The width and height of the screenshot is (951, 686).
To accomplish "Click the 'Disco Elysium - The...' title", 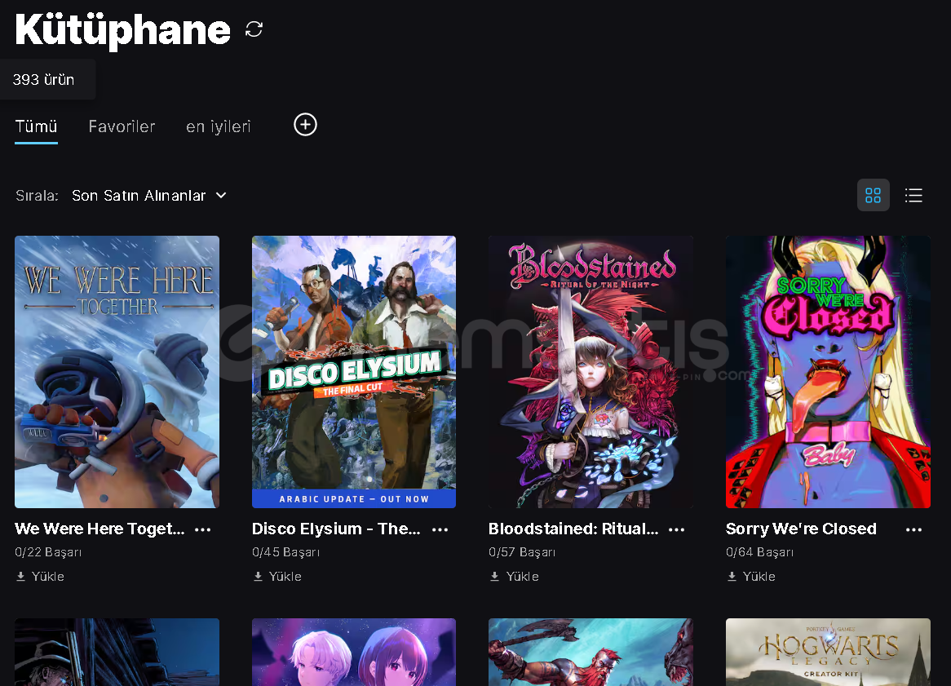I will (336, 529).
